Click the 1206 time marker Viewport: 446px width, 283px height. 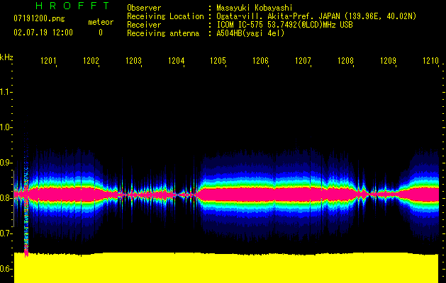260,61
